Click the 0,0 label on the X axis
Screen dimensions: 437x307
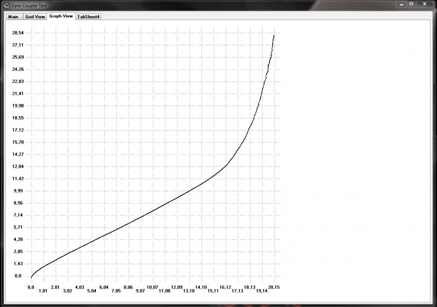click(x=31, y=287)
